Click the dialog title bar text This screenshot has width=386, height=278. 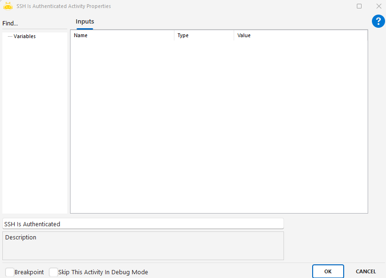(63, 6)
